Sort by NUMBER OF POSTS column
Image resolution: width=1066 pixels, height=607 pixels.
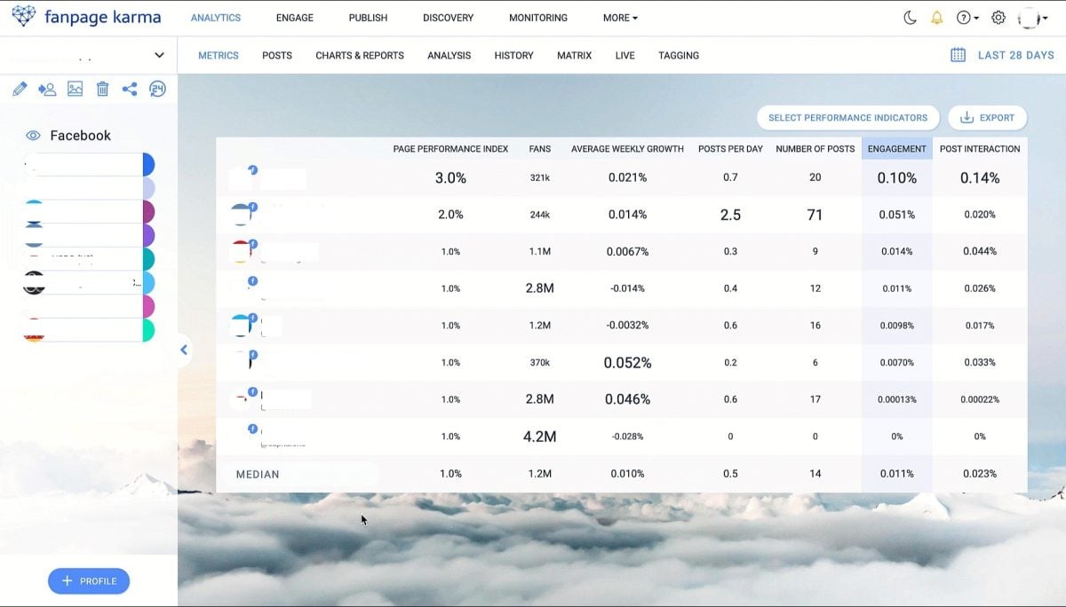[815, 149]
